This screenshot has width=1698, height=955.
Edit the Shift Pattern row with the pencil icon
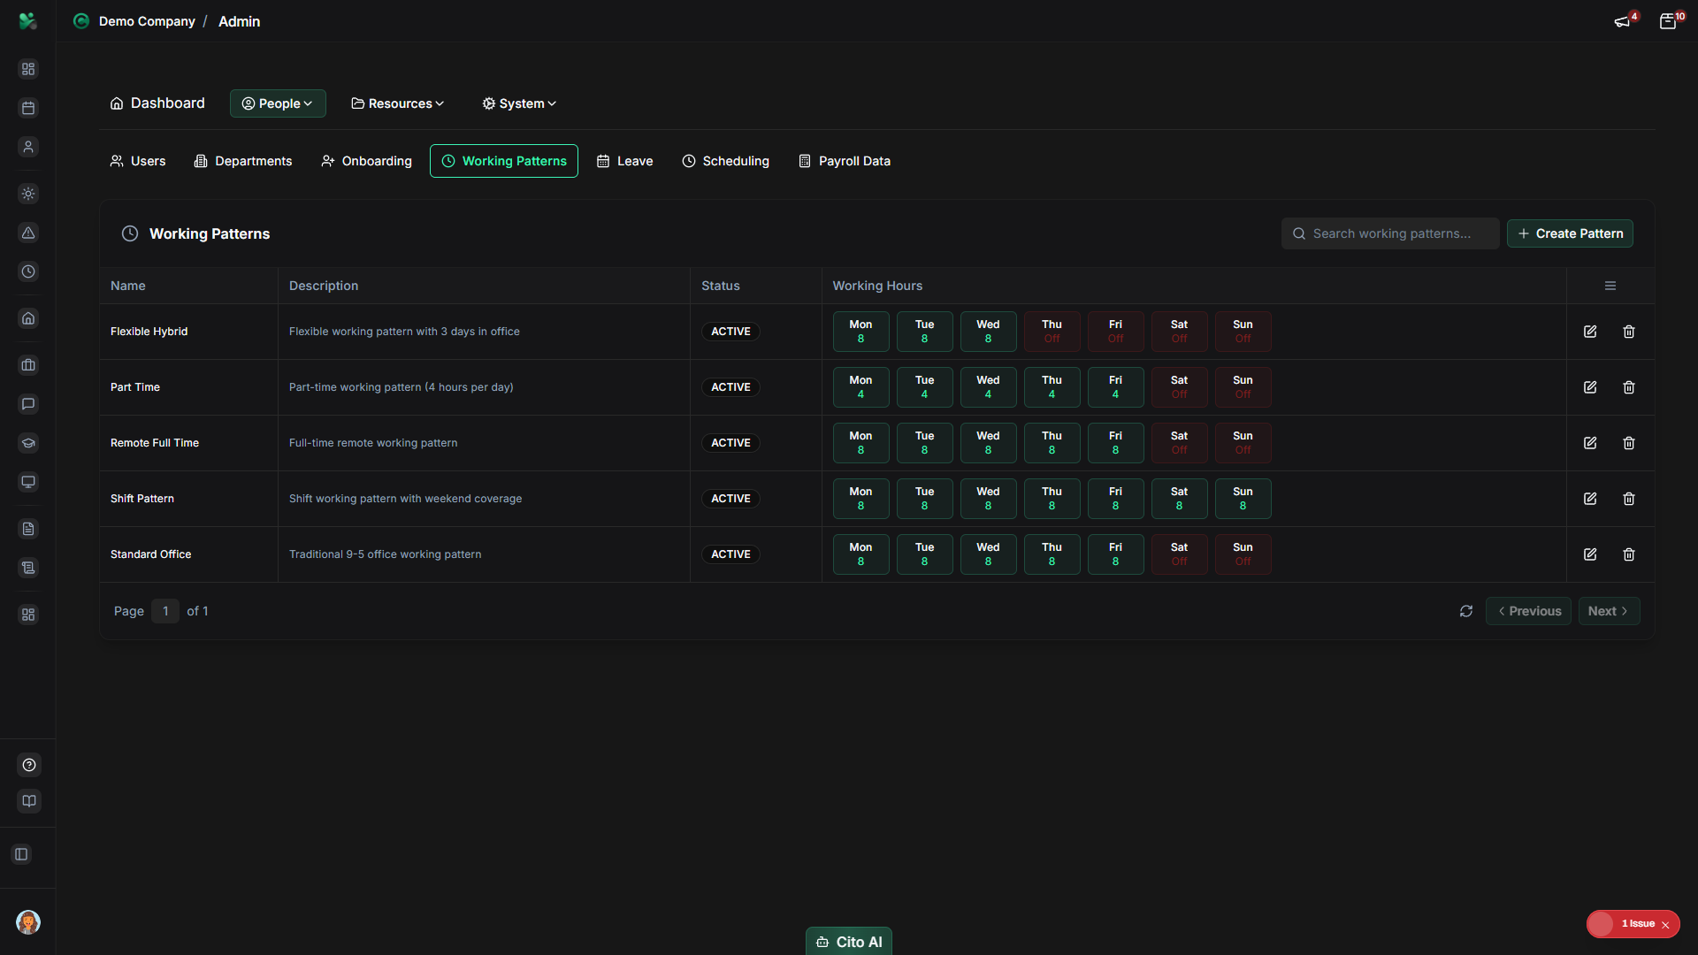[x=1590, y=499]
